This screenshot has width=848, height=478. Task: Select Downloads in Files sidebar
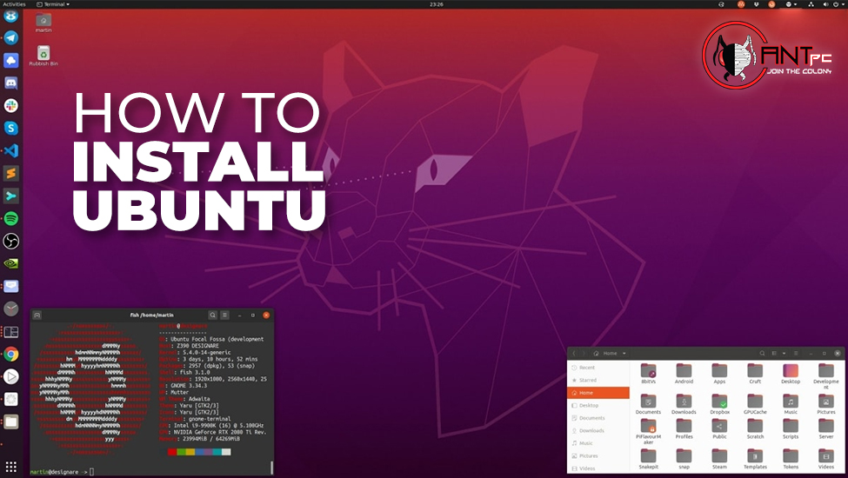point(598,430)
